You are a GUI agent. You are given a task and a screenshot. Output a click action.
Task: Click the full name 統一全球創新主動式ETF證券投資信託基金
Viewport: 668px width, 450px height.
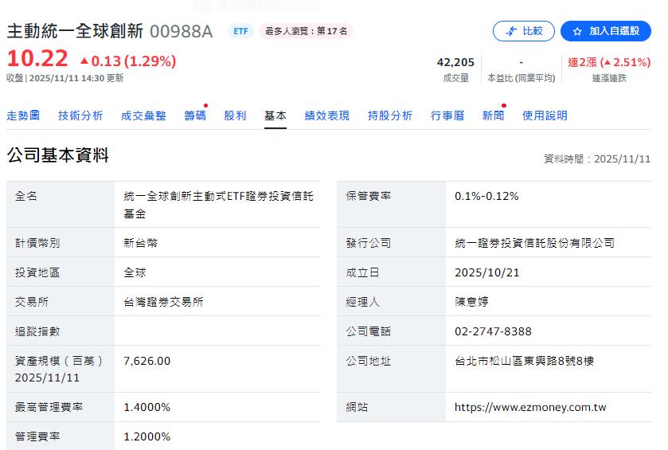pyautogui.click(x=218, y=205)
